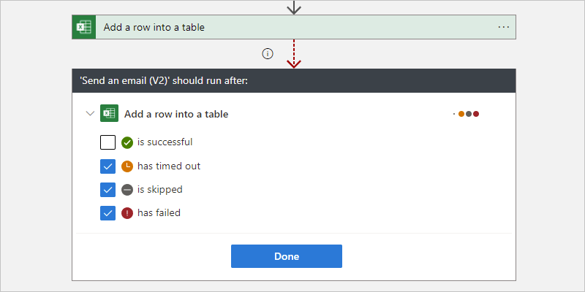Open the ellipsis menu on the action card

point(503,27)
